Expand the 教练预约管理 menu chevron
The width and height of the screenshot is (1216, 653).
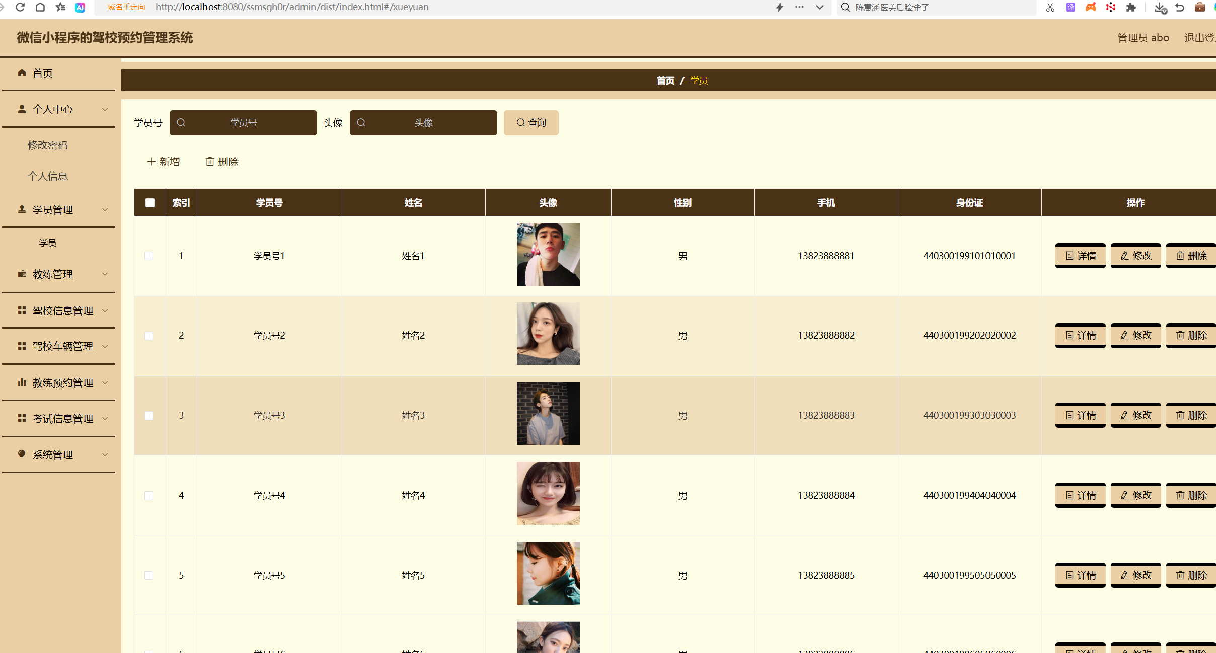pos(105,382)
